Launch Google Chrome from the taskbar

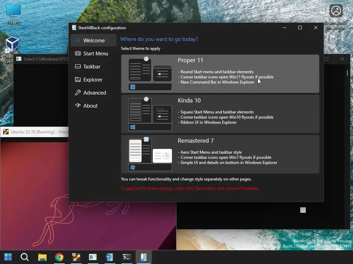(x=59, y=257)
